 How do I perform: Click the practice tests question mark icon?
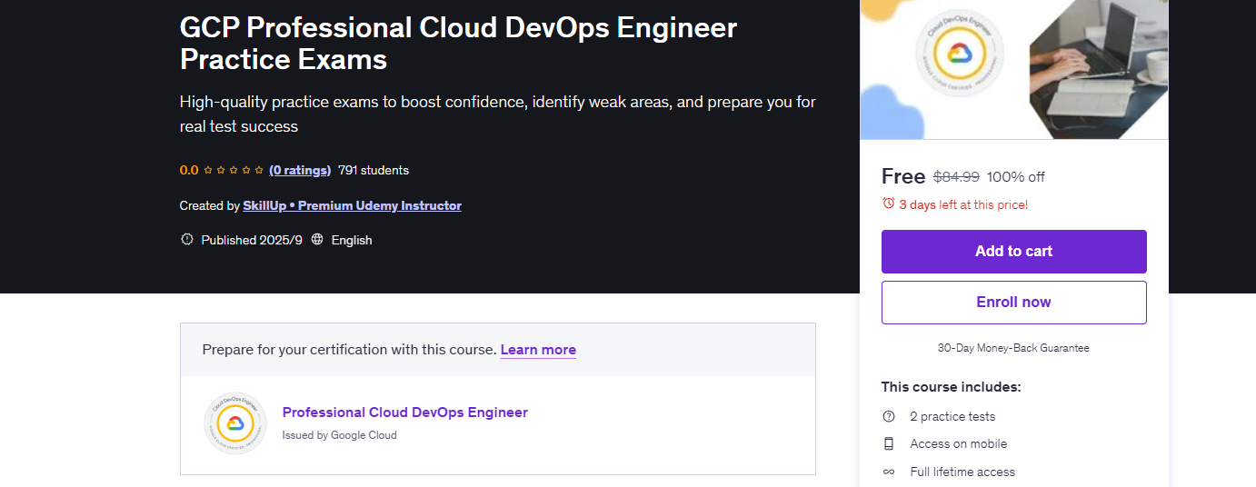[x=889, y=416]
